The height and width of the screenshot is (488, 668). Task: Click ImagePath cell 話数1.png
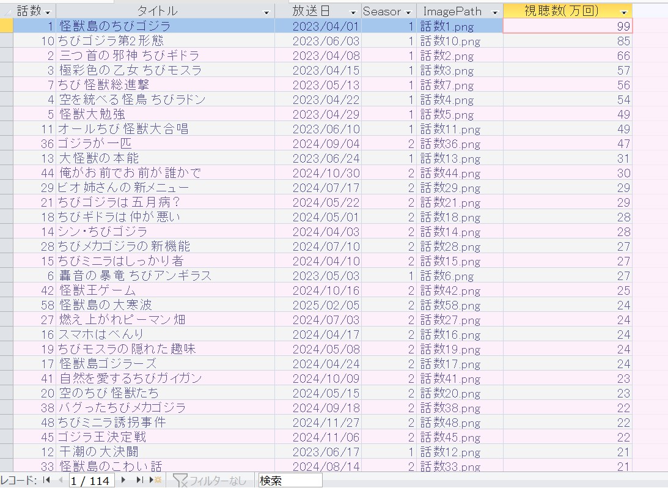click(460, 26)
